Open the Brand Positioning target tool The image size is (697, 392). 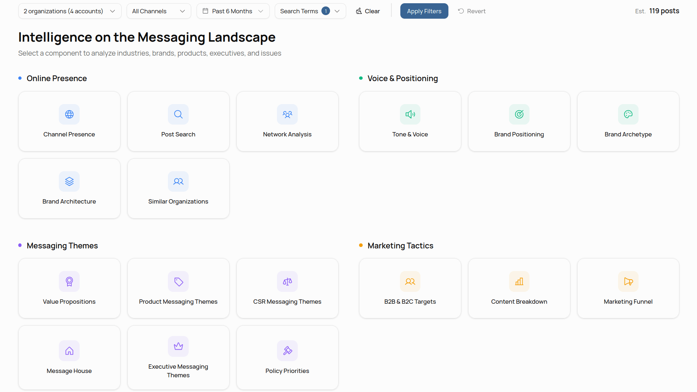coord(519,121)
